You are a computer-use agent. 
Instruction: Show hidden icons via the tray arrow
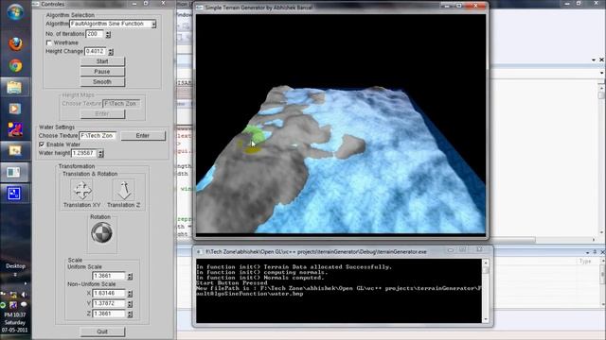26,283
